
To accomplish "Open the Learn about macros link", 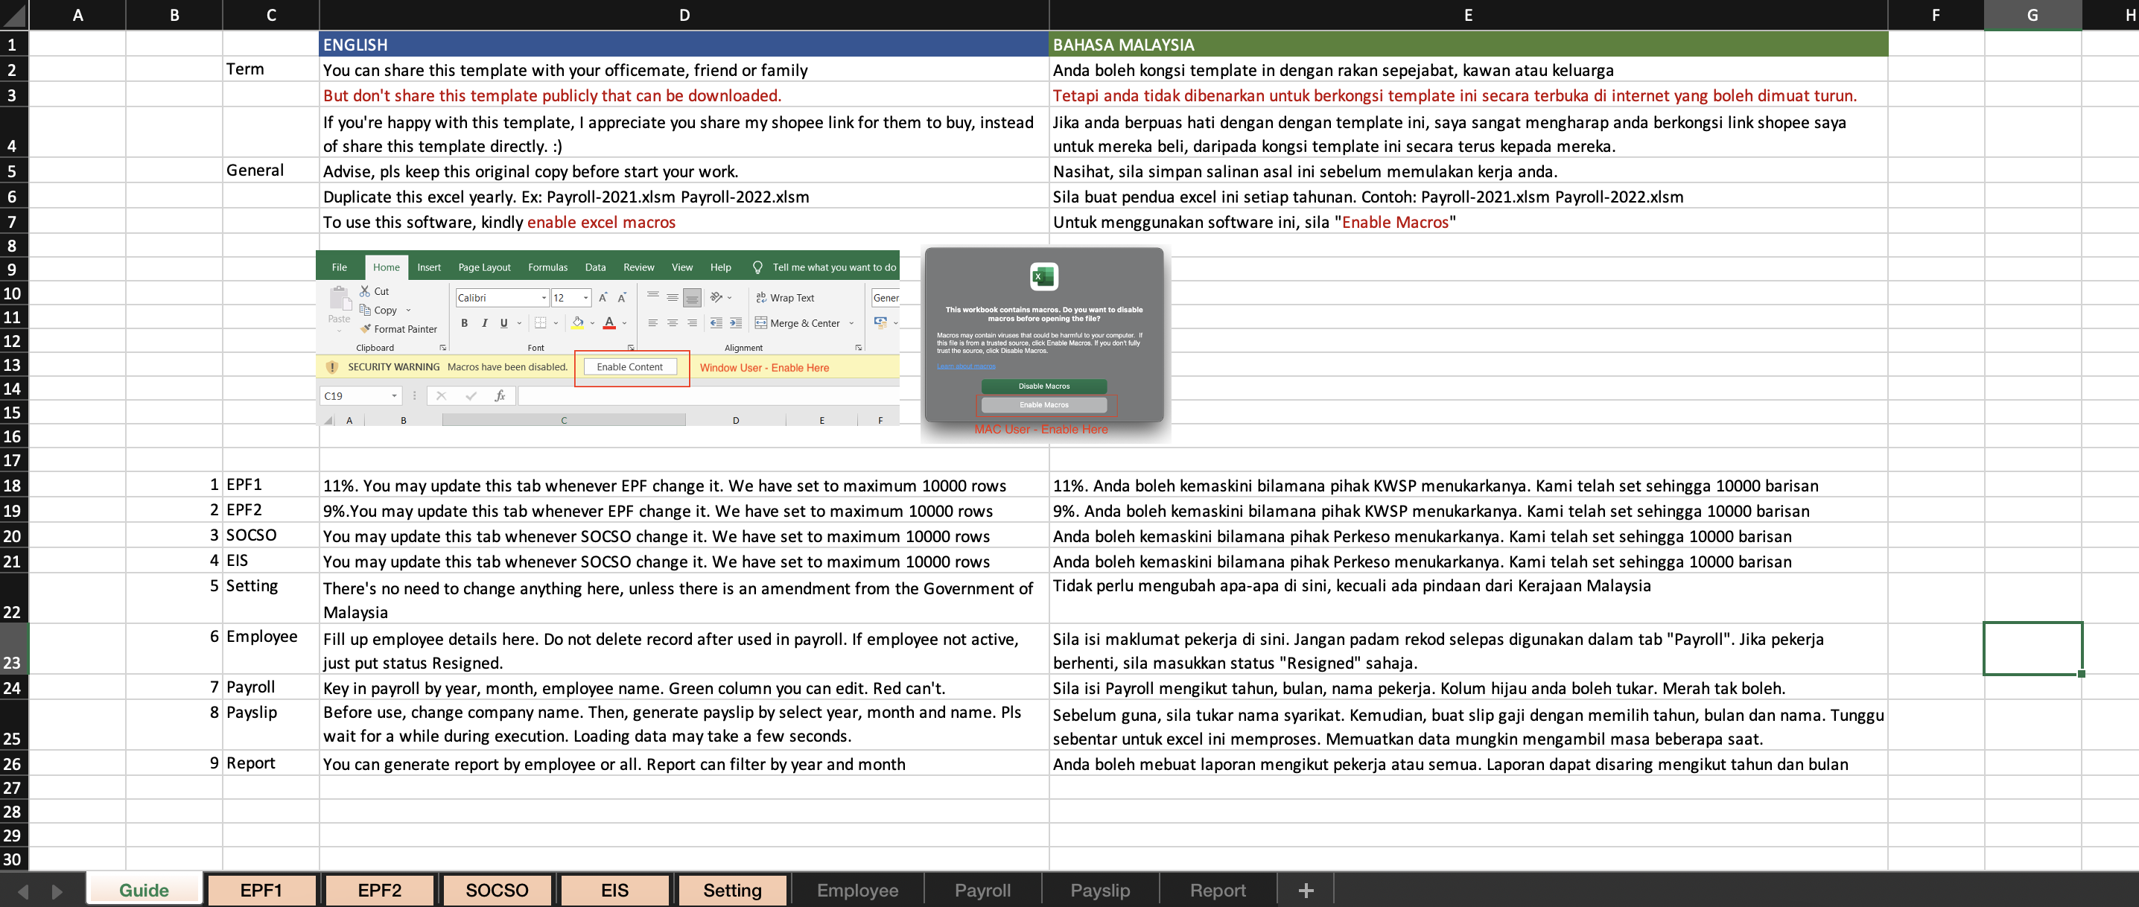I will click(966, 366).
